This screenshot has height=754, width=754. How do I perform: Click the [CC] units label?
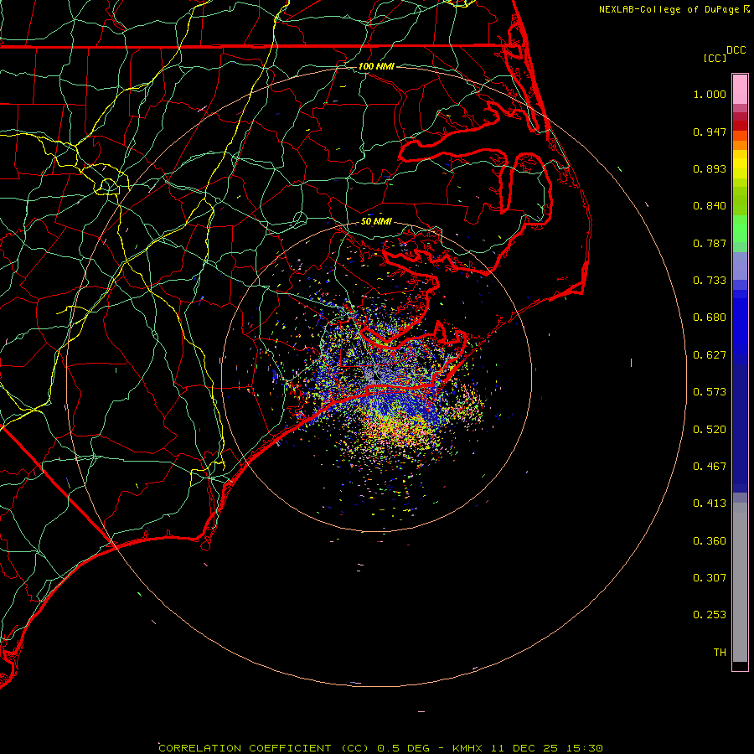pyautogui.click(x=715, y=58)
